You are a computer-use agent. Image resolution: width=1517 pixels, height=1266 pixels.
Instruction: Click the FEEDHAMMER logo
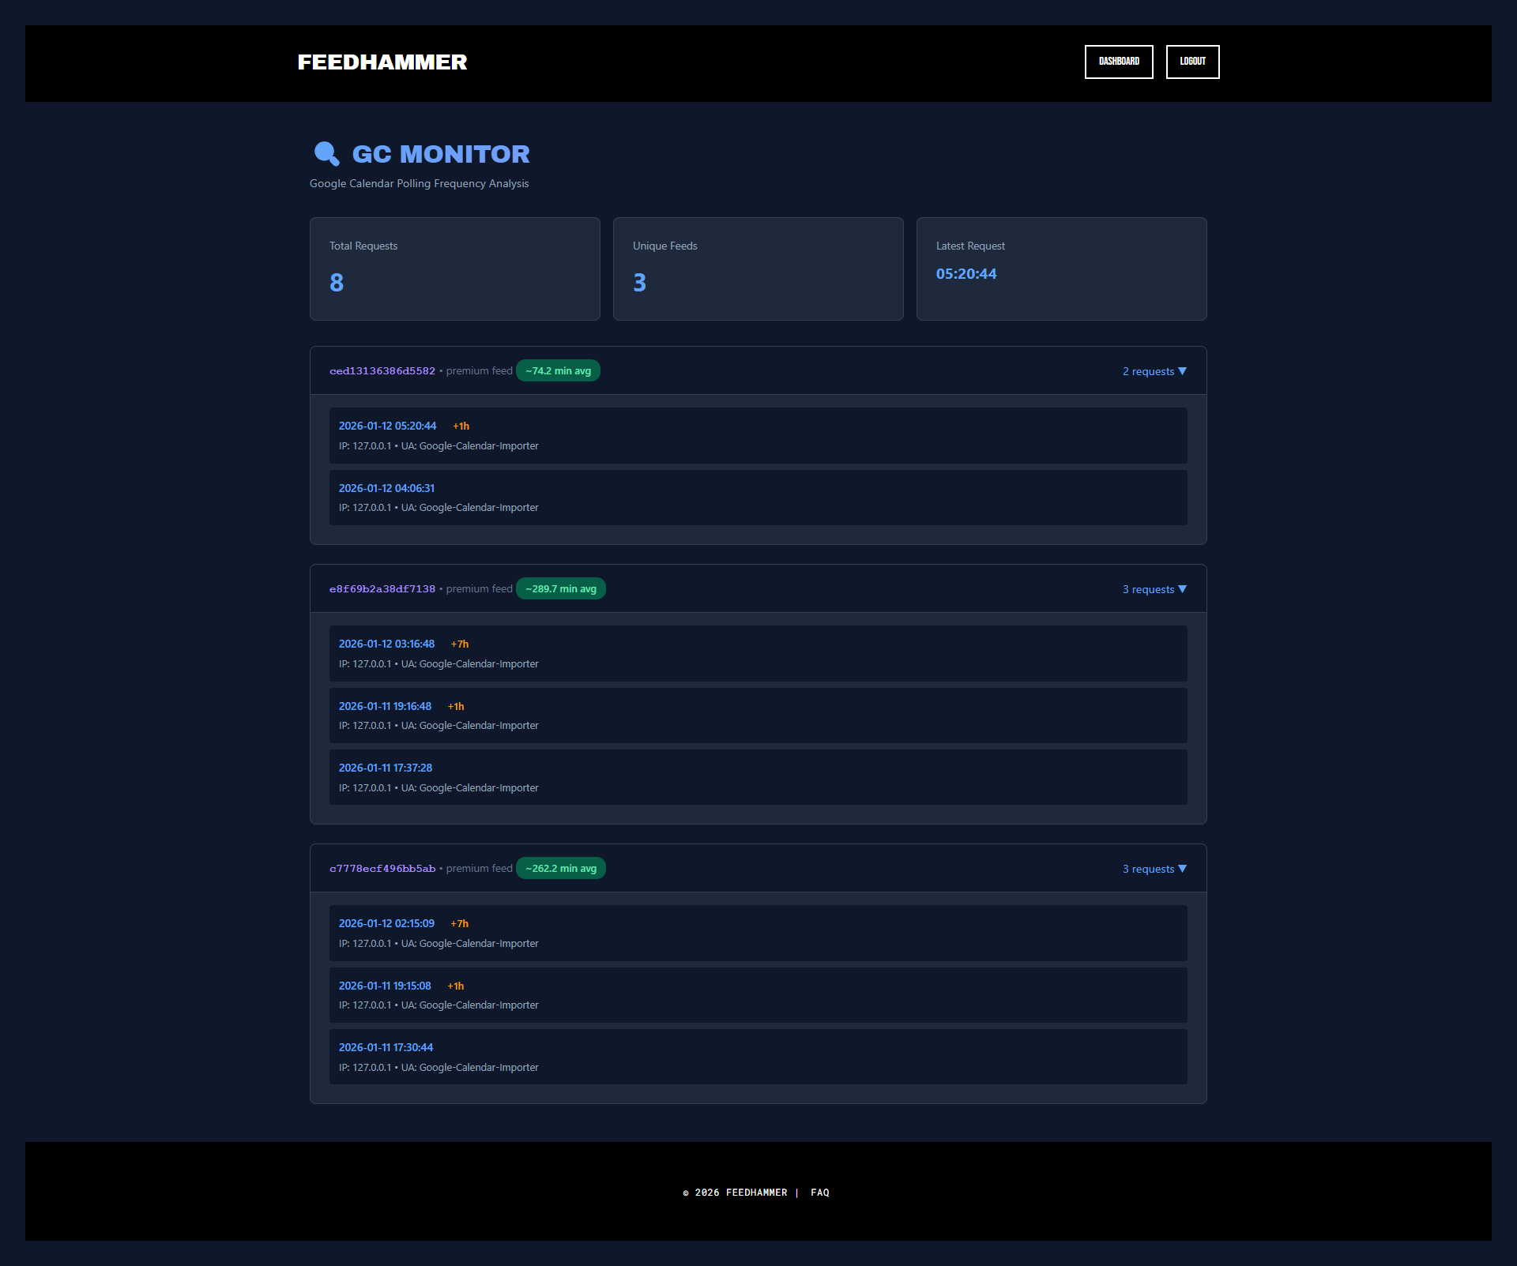(382, 62)
